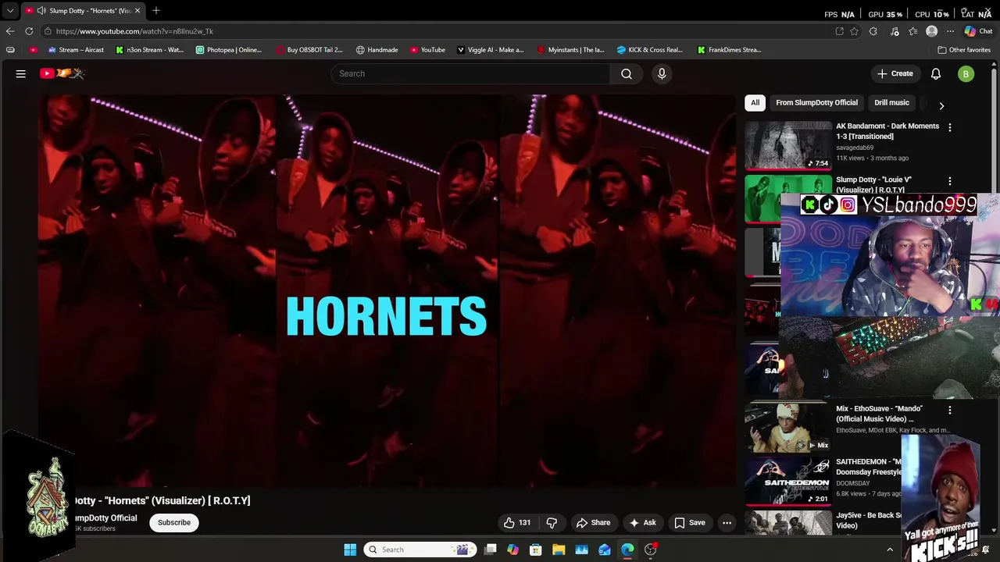Viewport: 1000px width, 562px height.
Task: Launch Copilot from the taskbar
Action: 512,550
